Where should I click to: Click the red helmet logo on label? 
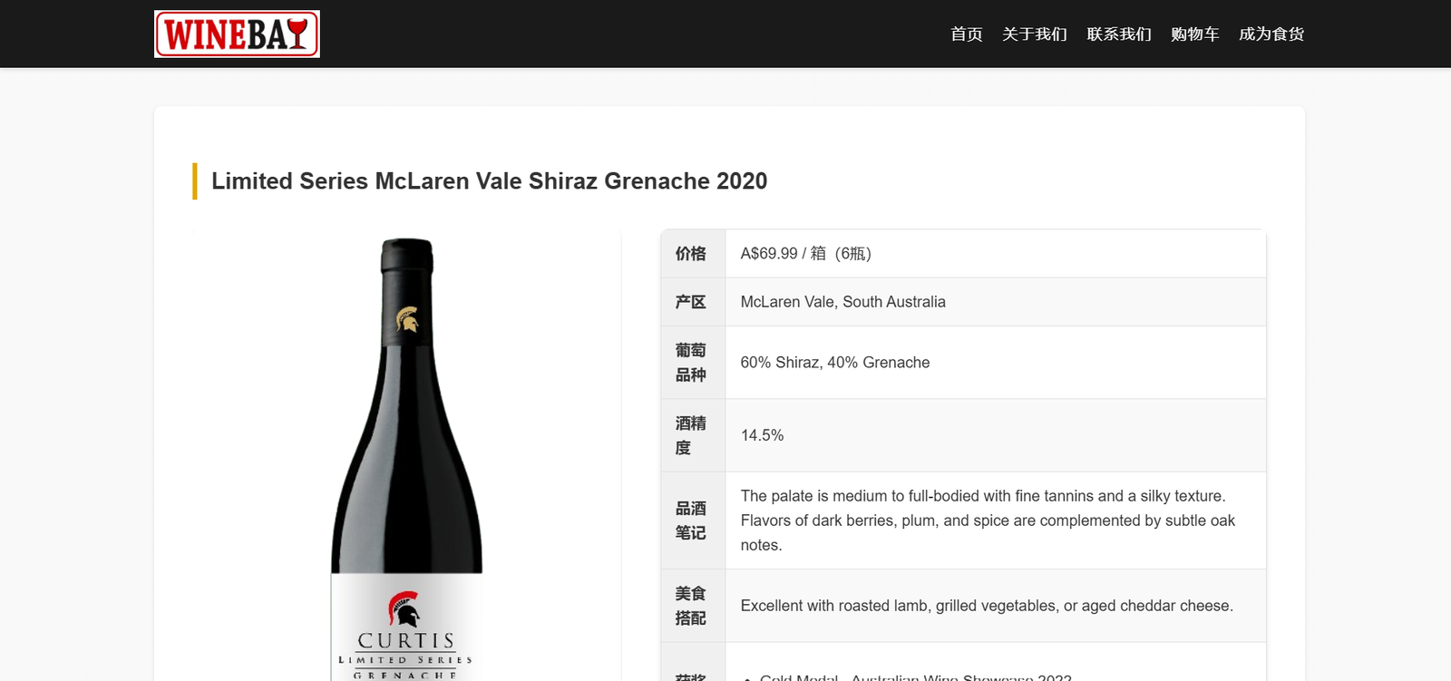pos(404,609)
